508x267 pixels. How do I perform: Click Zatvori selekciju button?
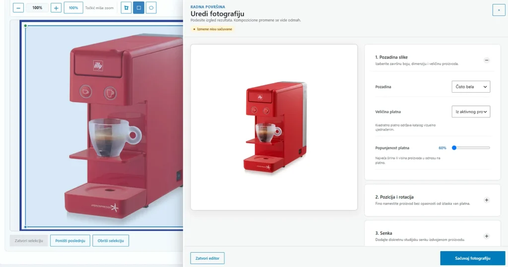point(29,240)
